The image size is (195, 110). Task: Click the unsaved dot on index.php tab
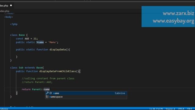pyautogui.click(x=11, y=5)
